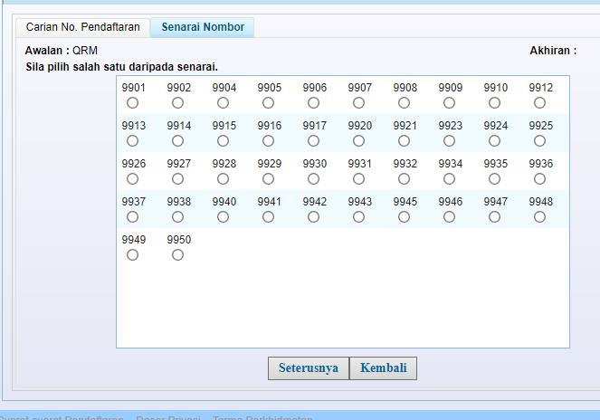
Task: Select radio button for 9936
Action: [540, 179]
